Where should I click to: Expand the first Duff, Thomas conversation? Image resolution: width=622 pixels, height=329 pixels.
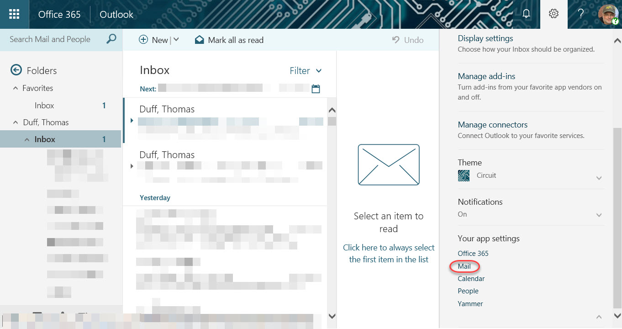coord(132,121)
